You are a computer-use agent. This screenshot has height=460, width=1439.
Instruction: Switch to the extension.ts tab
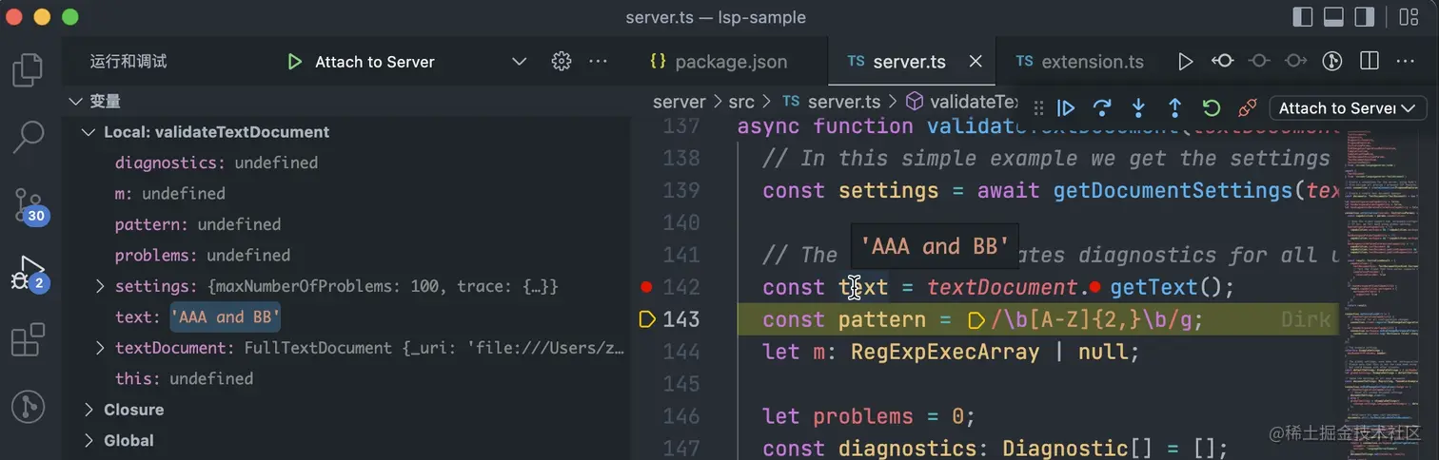[1080, 62]
